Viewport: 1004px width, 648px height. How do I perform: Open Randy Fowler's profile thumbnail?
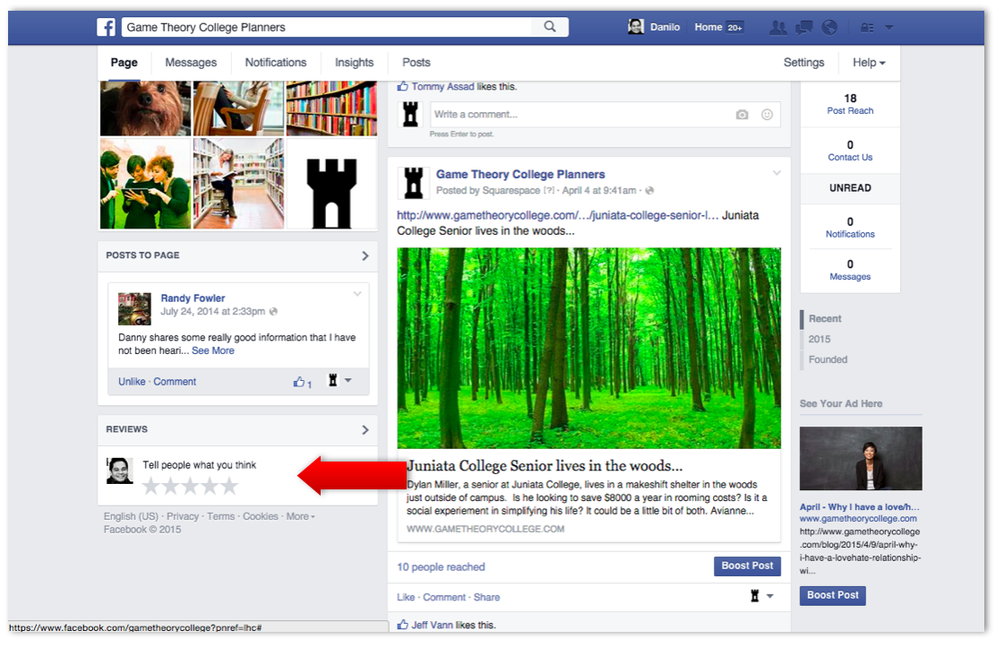click(134, 309)
